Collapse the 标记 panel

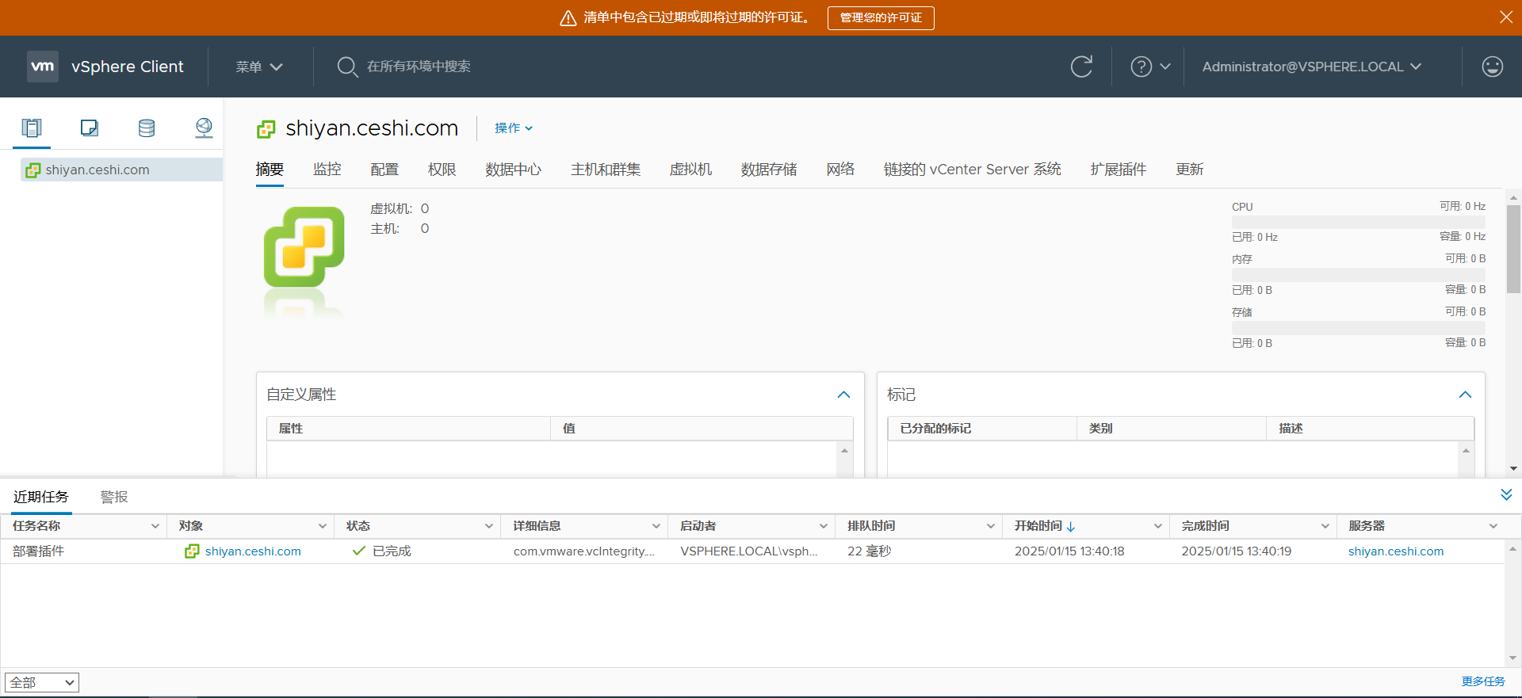[x=1465, y=395]
